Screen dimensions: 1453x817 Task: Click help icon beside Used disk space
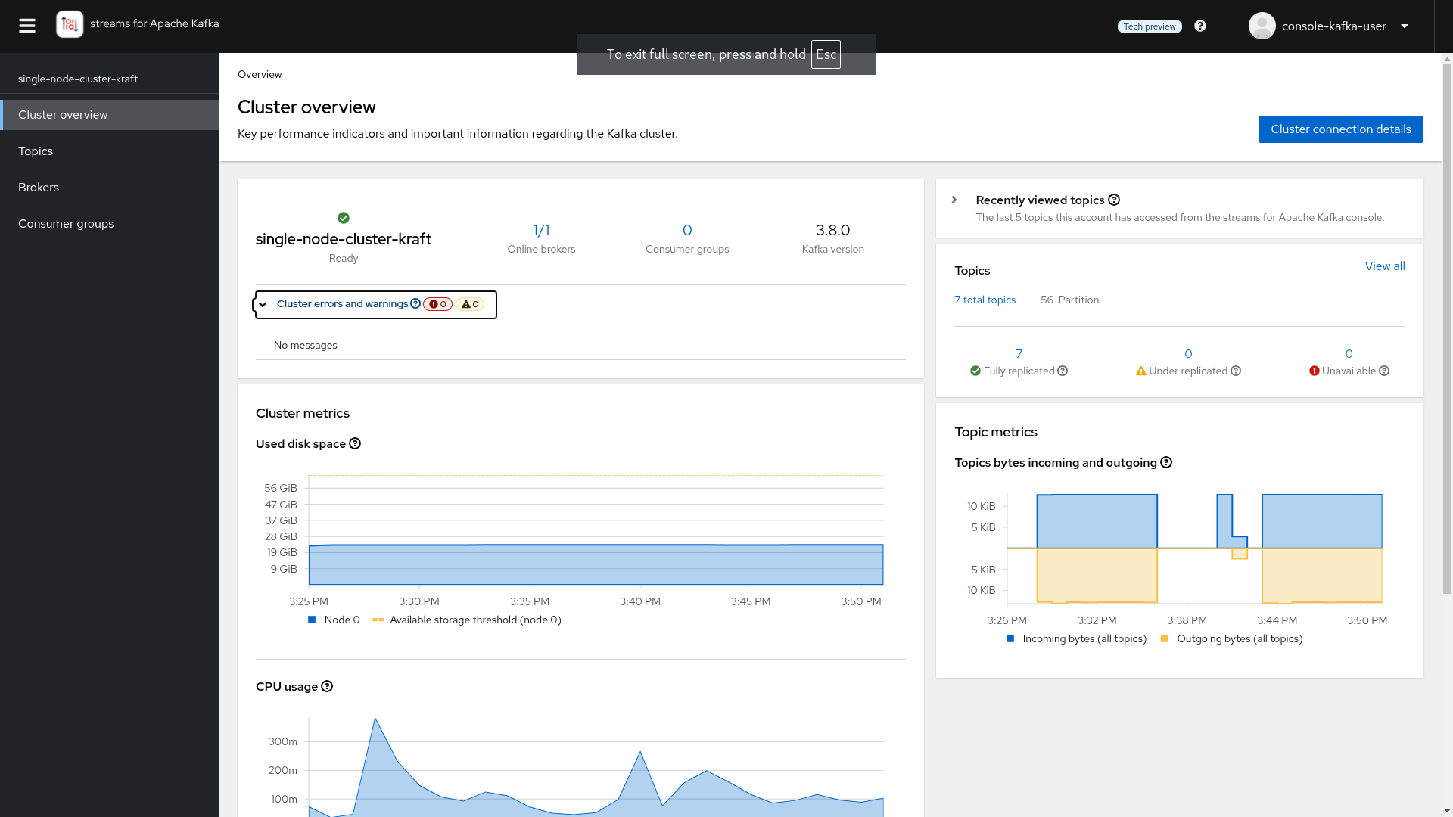point(355,444)
